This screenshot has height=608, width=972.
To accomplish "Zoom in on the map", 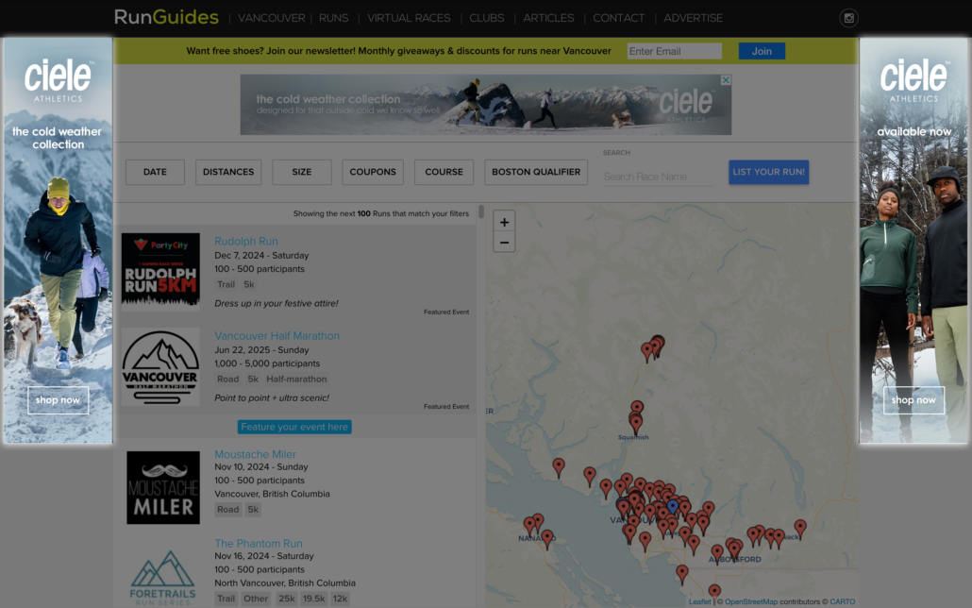I will 504,222.
